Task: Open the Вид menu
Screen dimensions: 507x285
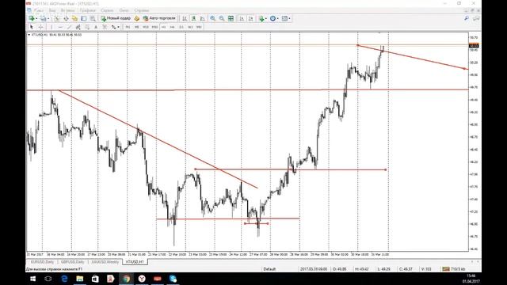Action: [52, 10]
